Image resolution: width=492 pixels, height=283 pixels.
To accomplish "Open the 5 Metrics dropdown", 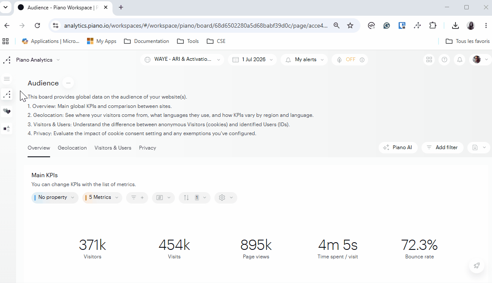I will click(102, 198).
